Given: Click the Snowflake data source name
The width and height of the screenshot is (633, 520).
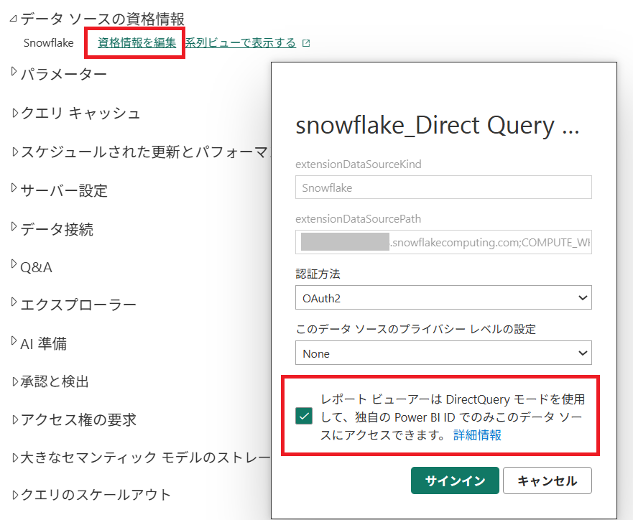Looking at the screenshot, I should [48, 43].
